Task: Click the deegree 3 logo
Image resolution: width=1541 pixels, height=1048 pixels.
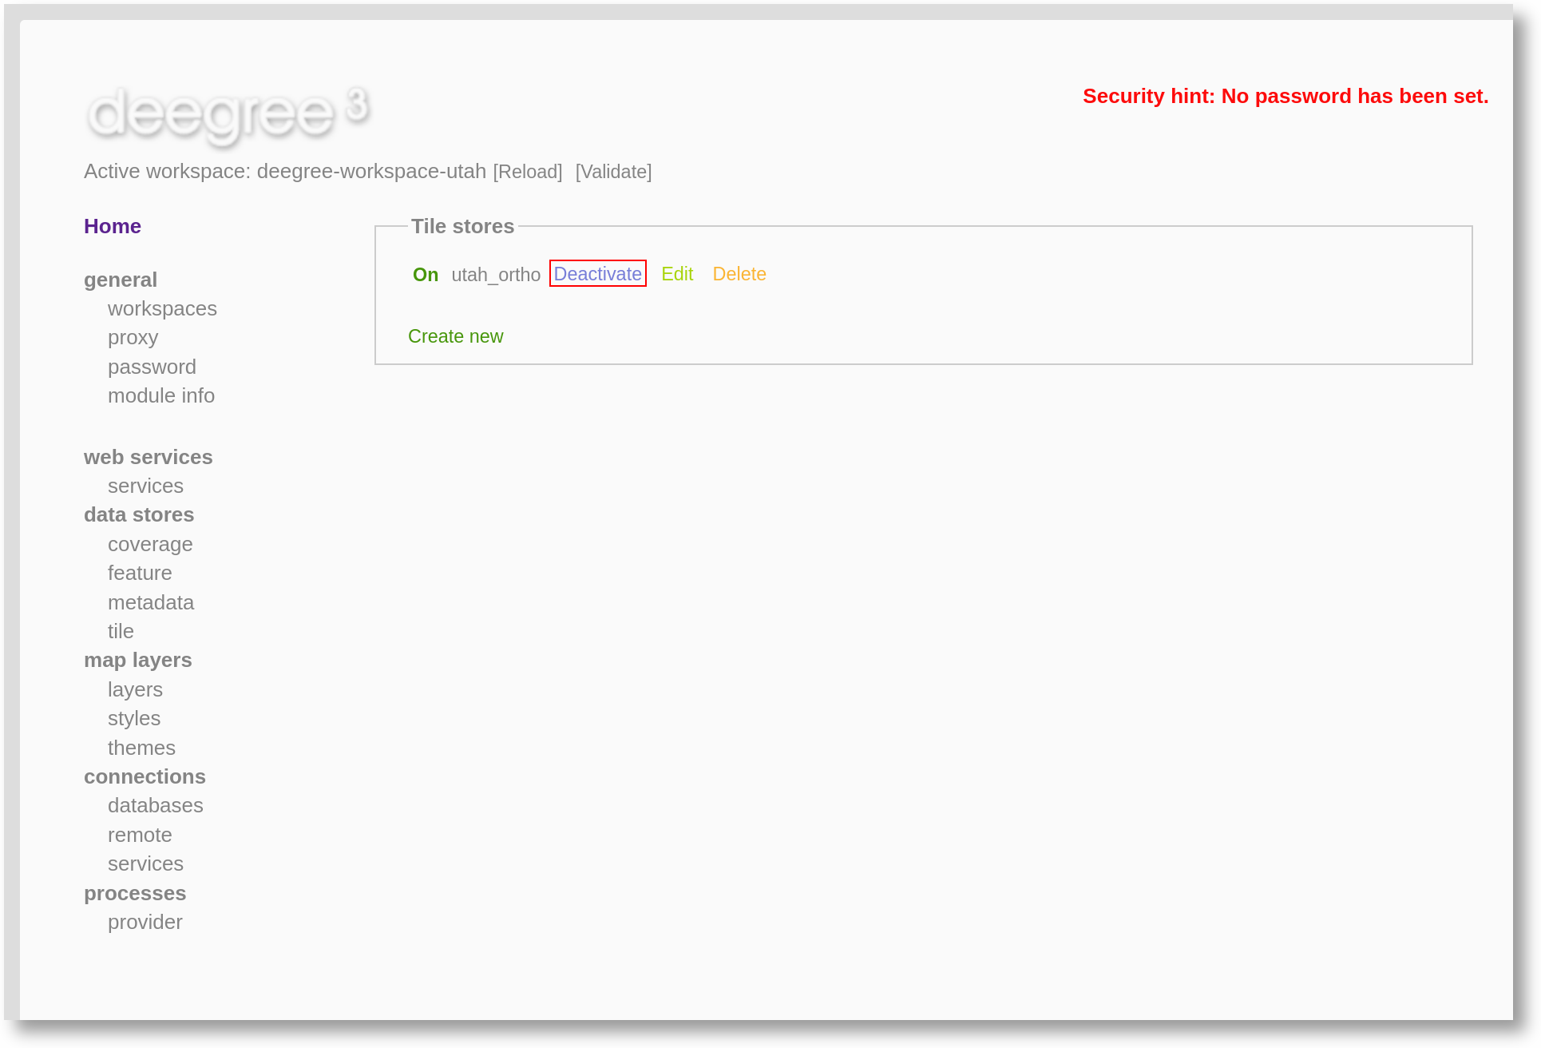Action: pyautogui.click(x=228, y=114)
